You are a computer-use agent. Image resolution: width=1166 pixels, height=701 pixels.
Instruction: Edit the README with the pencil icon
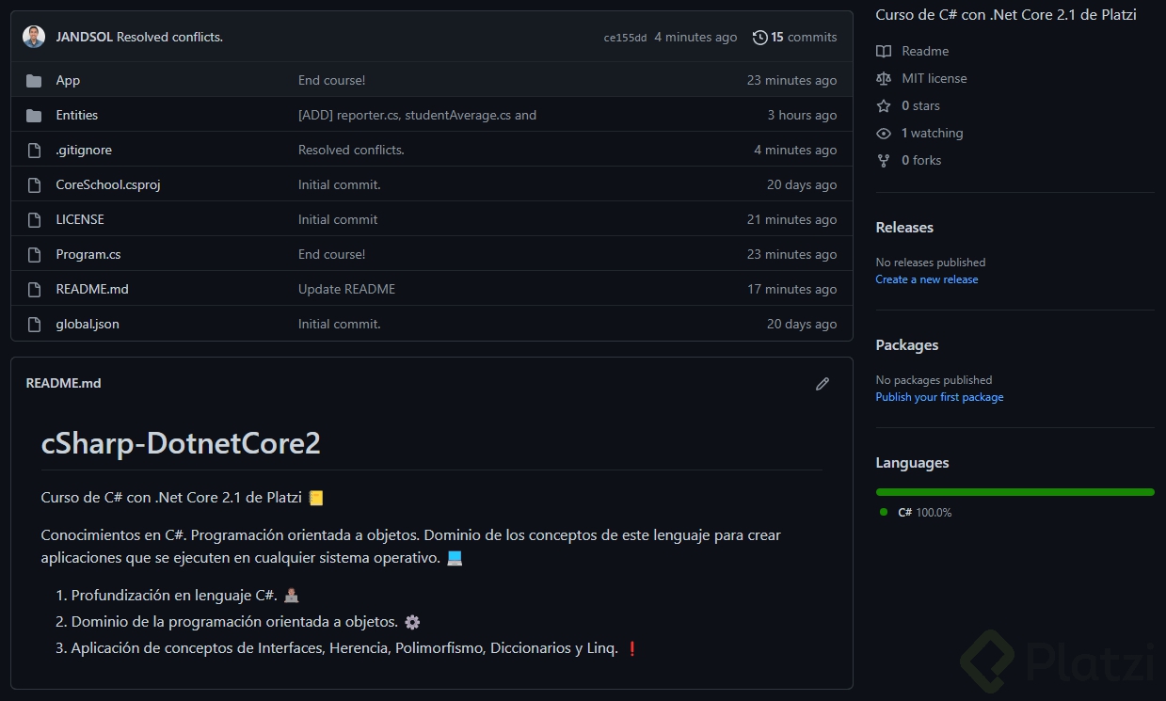[823, 384]
